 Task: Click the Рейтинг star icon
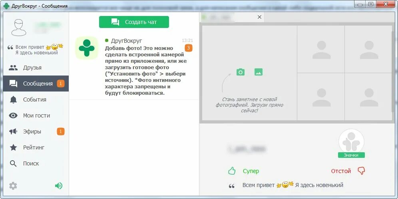tap(13, 147)
